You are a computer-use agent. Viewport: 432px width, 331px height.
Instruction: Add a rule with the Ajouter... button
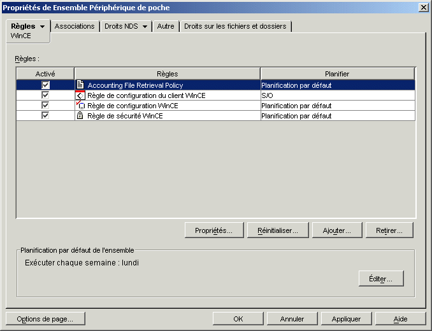[337, 230]
